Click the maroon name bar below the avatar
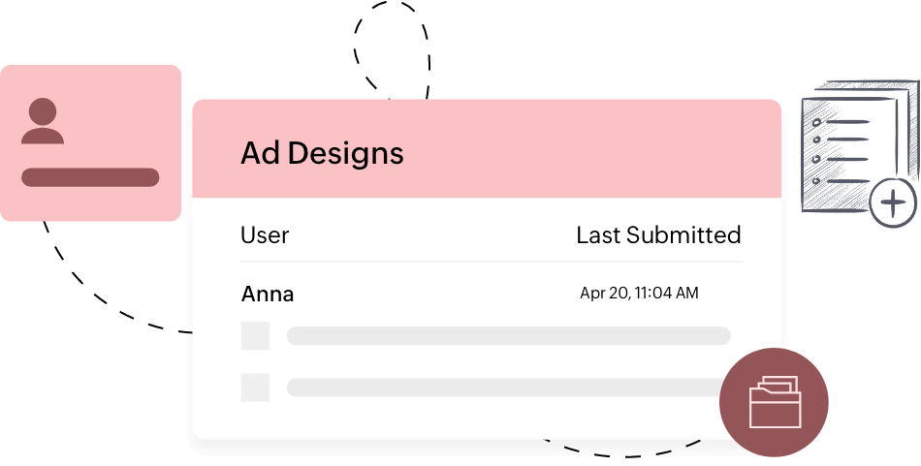Viewport: 921px width, 466px height. click(x=90, y=177)
